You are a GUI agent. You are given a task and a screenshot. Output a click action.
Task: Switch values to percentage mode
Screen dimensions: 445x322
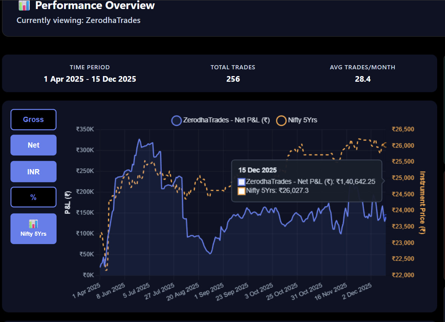click(x=34, y=197)
